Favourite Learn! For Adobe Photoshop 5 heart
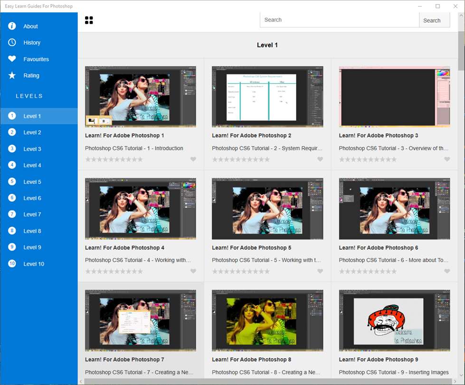 pyautogui.click(x=320, y=271)
